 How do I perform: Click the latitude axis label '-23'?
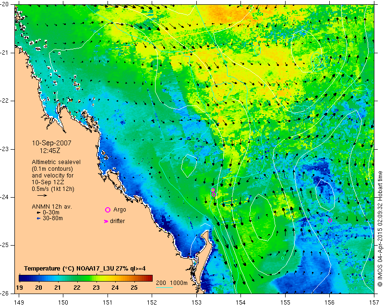(5, 149)
